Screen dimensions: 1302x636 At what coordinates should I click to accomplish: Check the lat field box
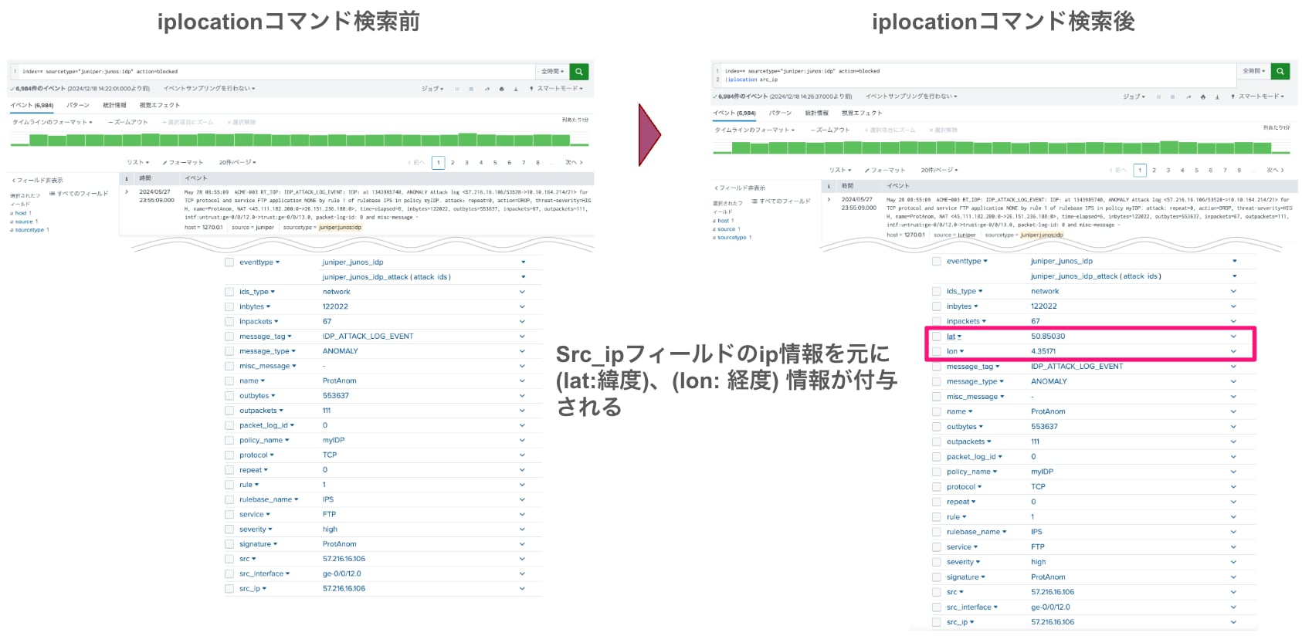937,337
